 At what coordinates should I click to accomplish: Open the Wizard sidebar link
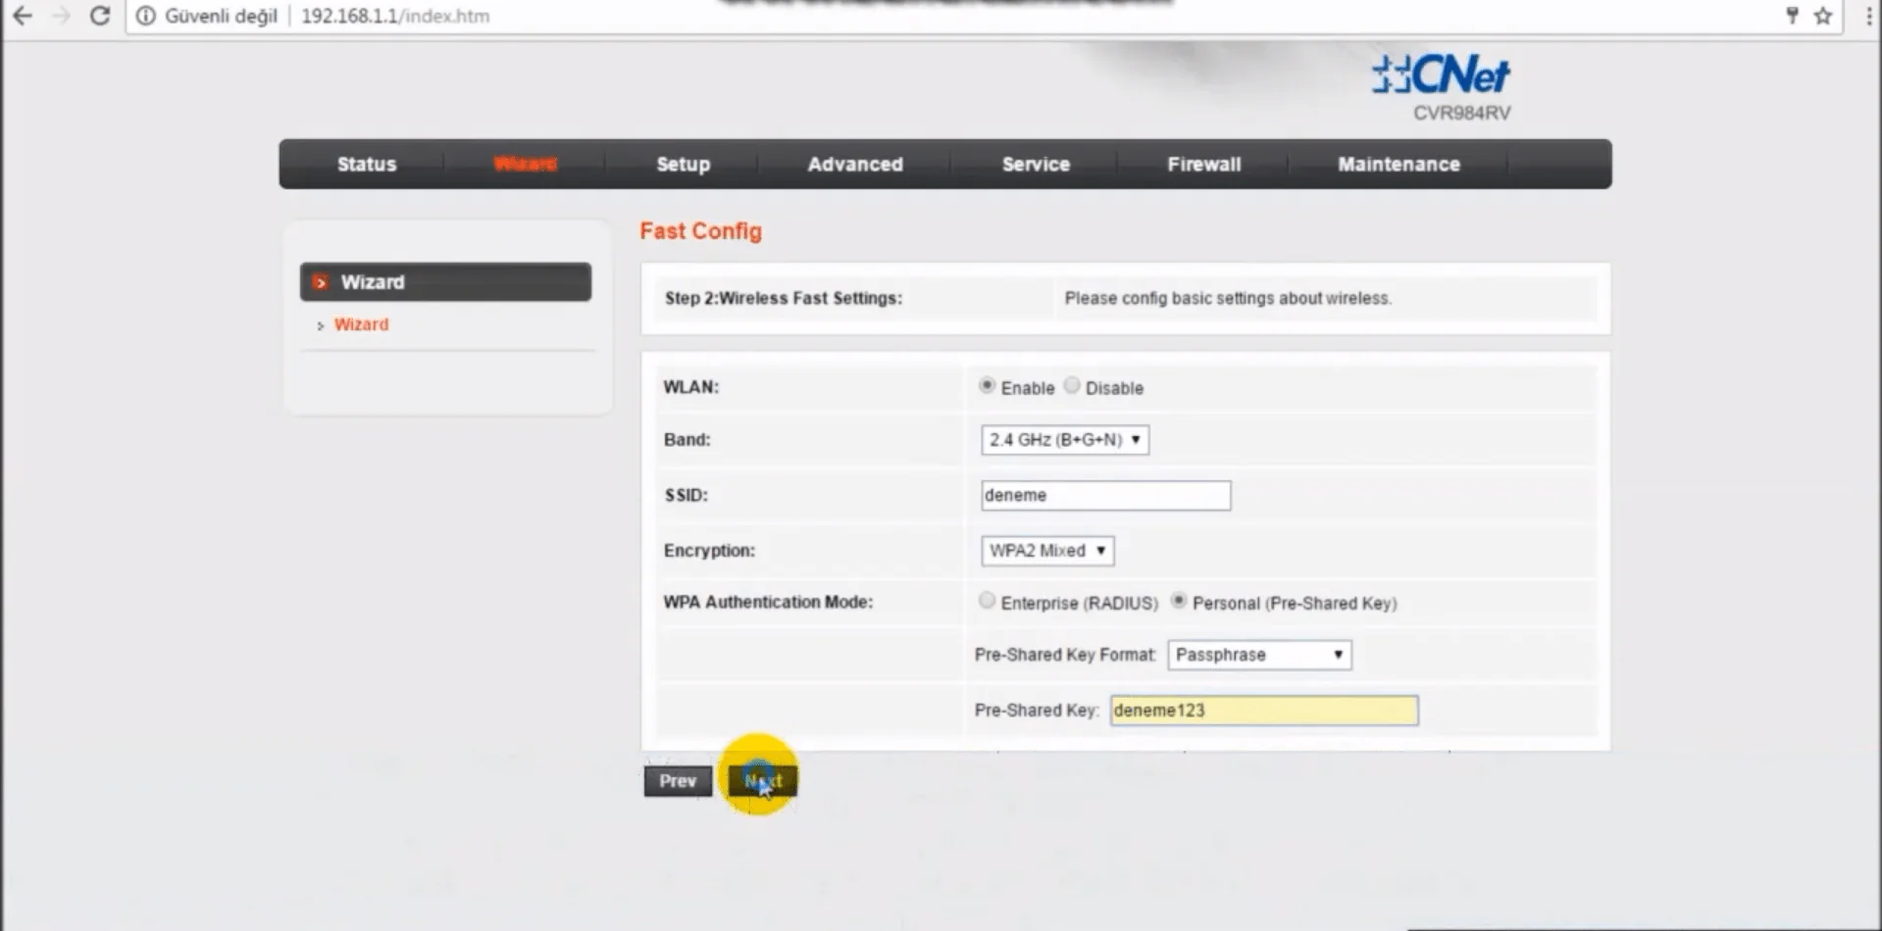tap(361, 324)
